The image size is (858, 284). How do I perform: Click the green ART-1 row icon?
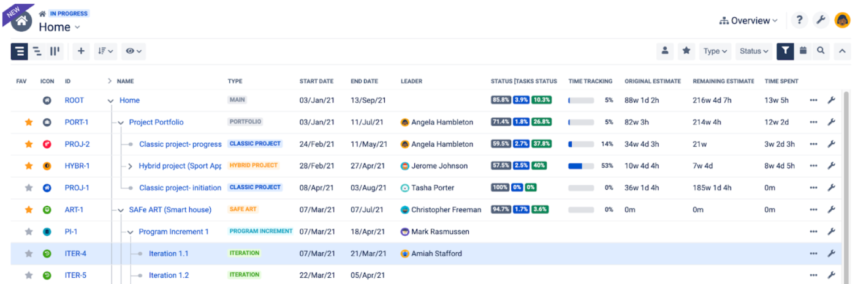click(x=47, y=210)
